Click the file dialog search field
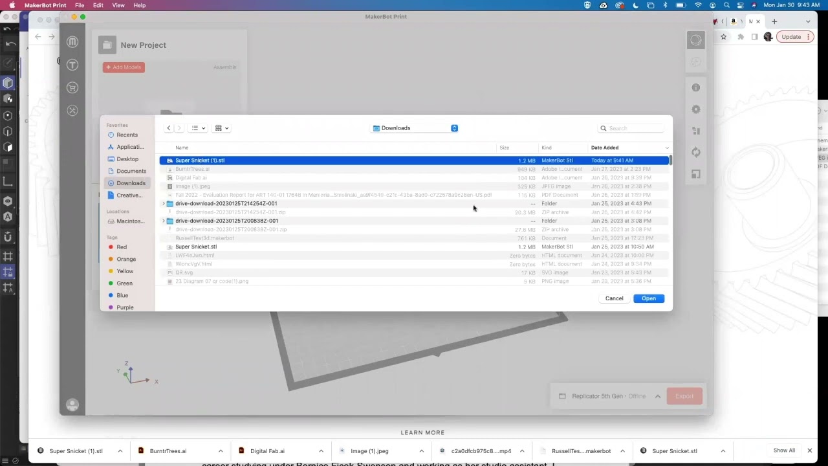Viewport: 828px width, 466px height. (x=631, y=128)
